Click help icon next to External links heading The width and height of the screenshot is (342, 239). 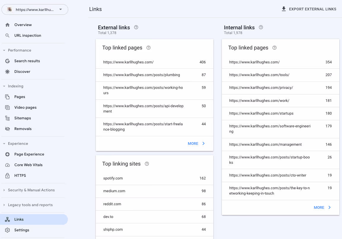coord(136,27)
